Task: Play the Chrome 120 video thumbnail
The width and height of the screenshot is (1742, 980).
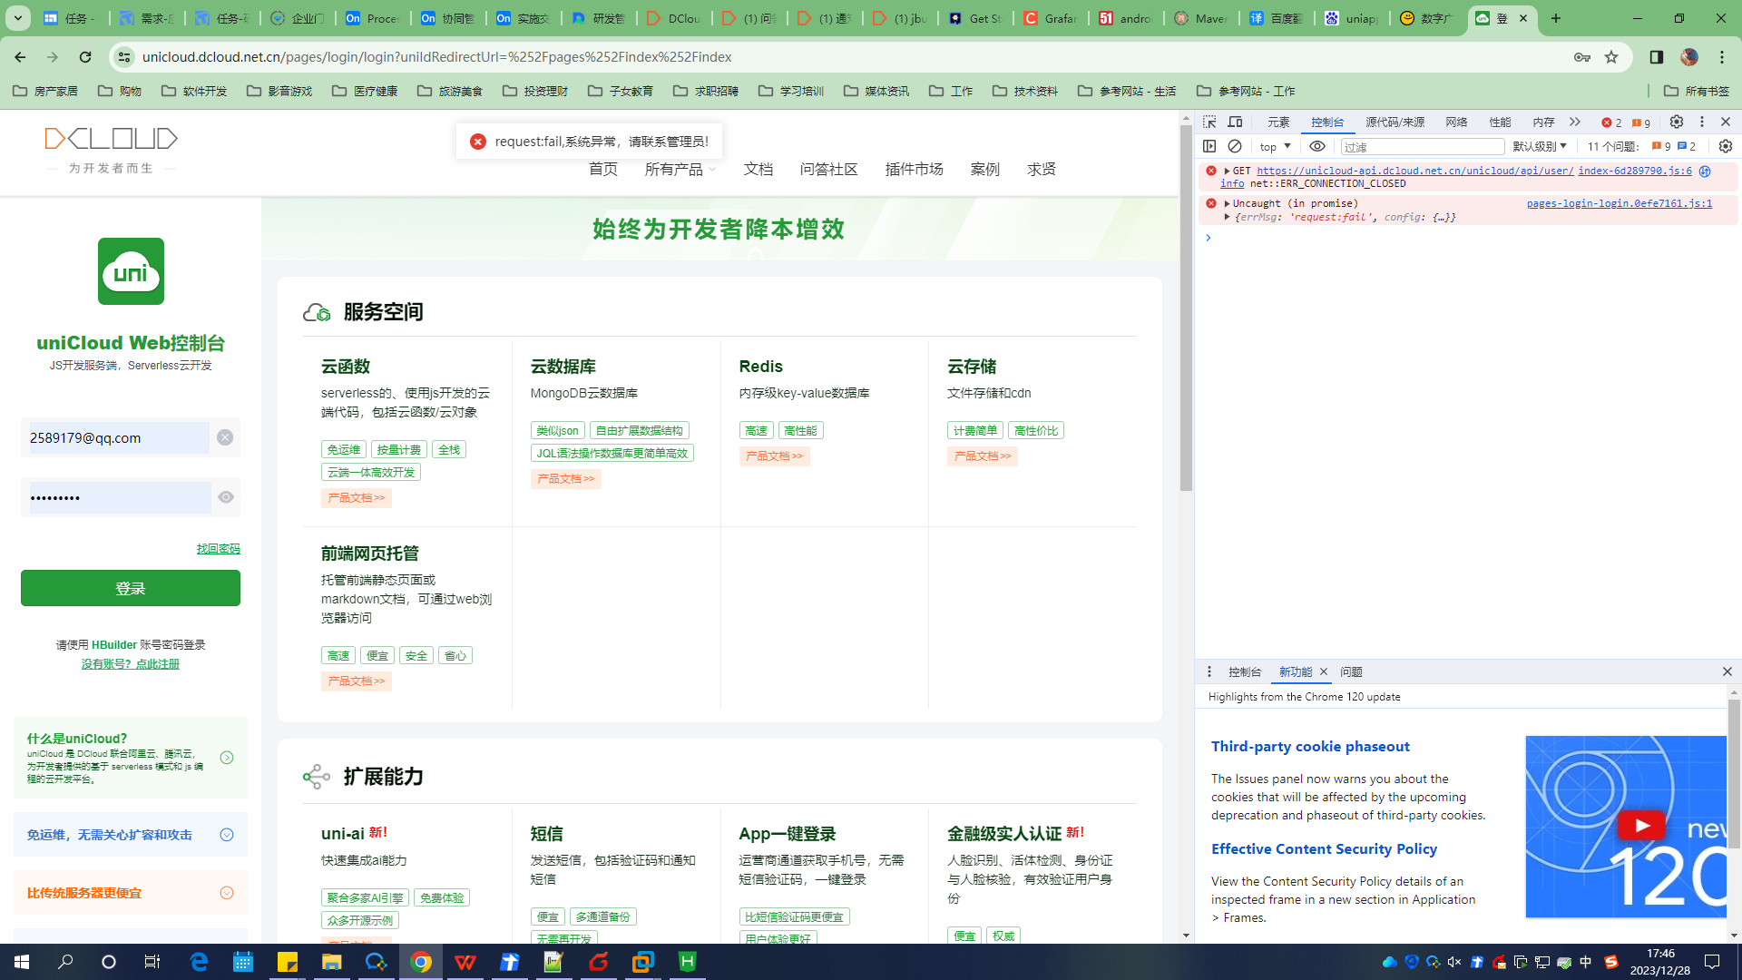Action: click(x=1641, y=825)
